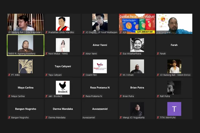Click muted mic icon next to Farah's name
The image size is (200, 133).
(x=158, y=54)
